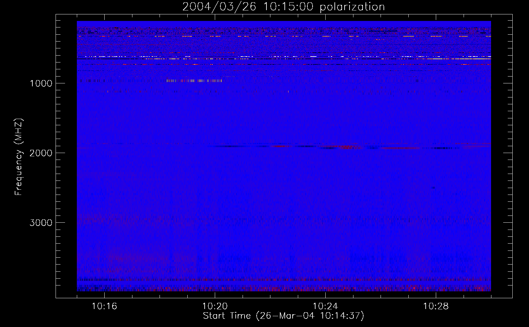Click the 3000 frequency tick label
Image resolution: width=529 pixels, height=327 pixels.
41,223
